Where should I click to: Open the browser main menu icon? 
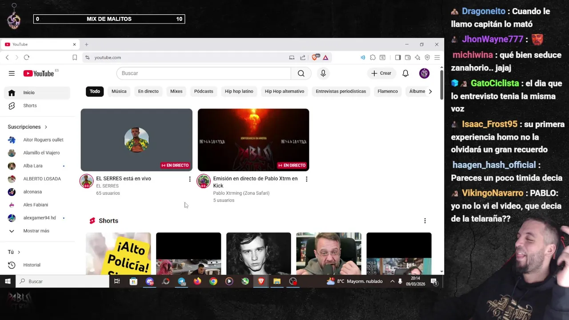click(x=437, y=57)
